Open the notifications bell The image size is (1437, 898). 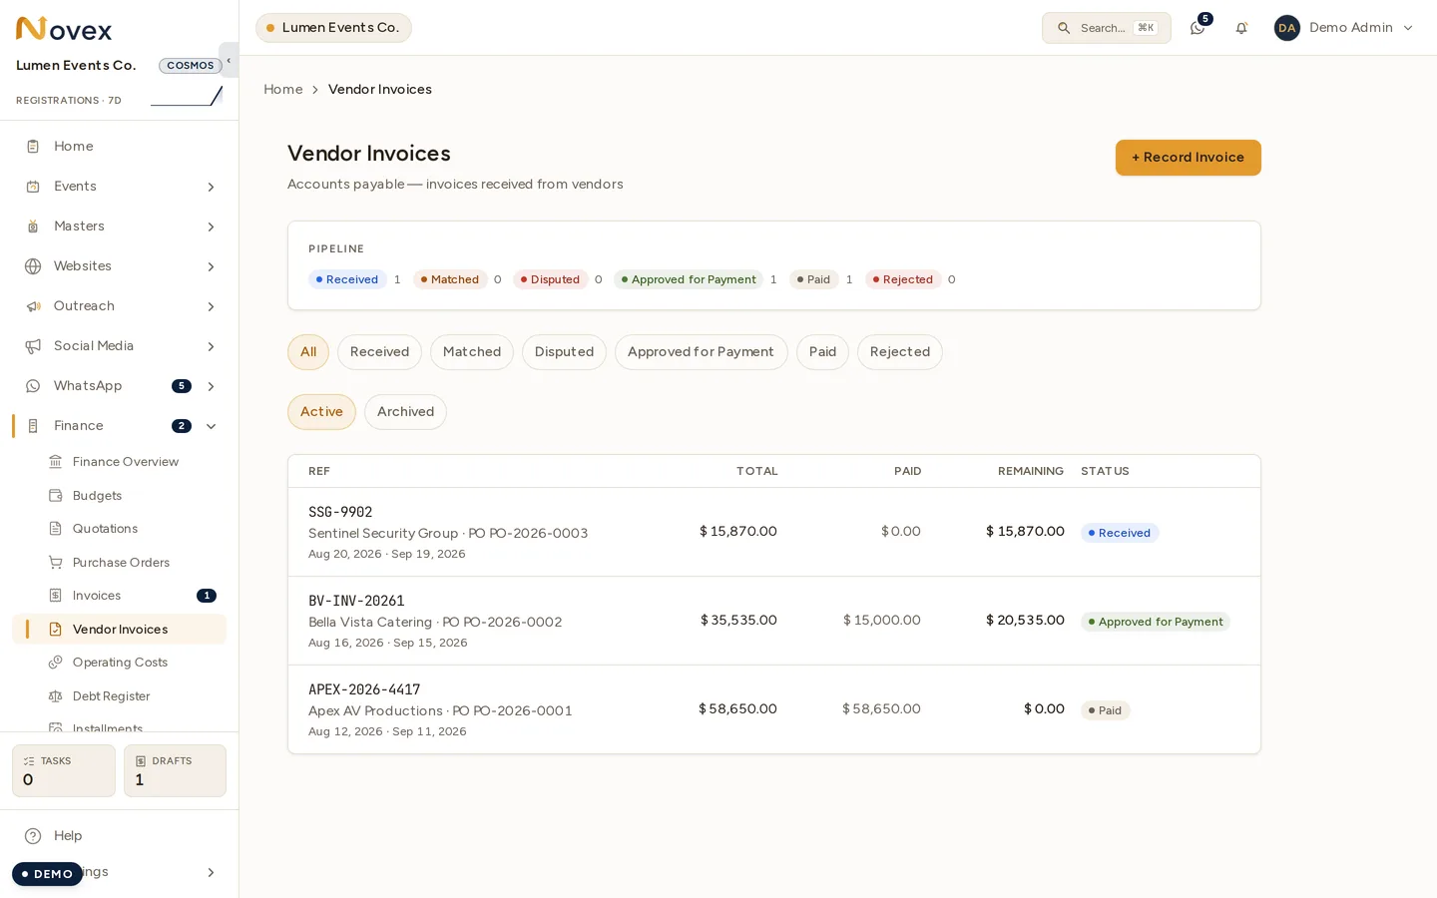tap(1241, 28)
